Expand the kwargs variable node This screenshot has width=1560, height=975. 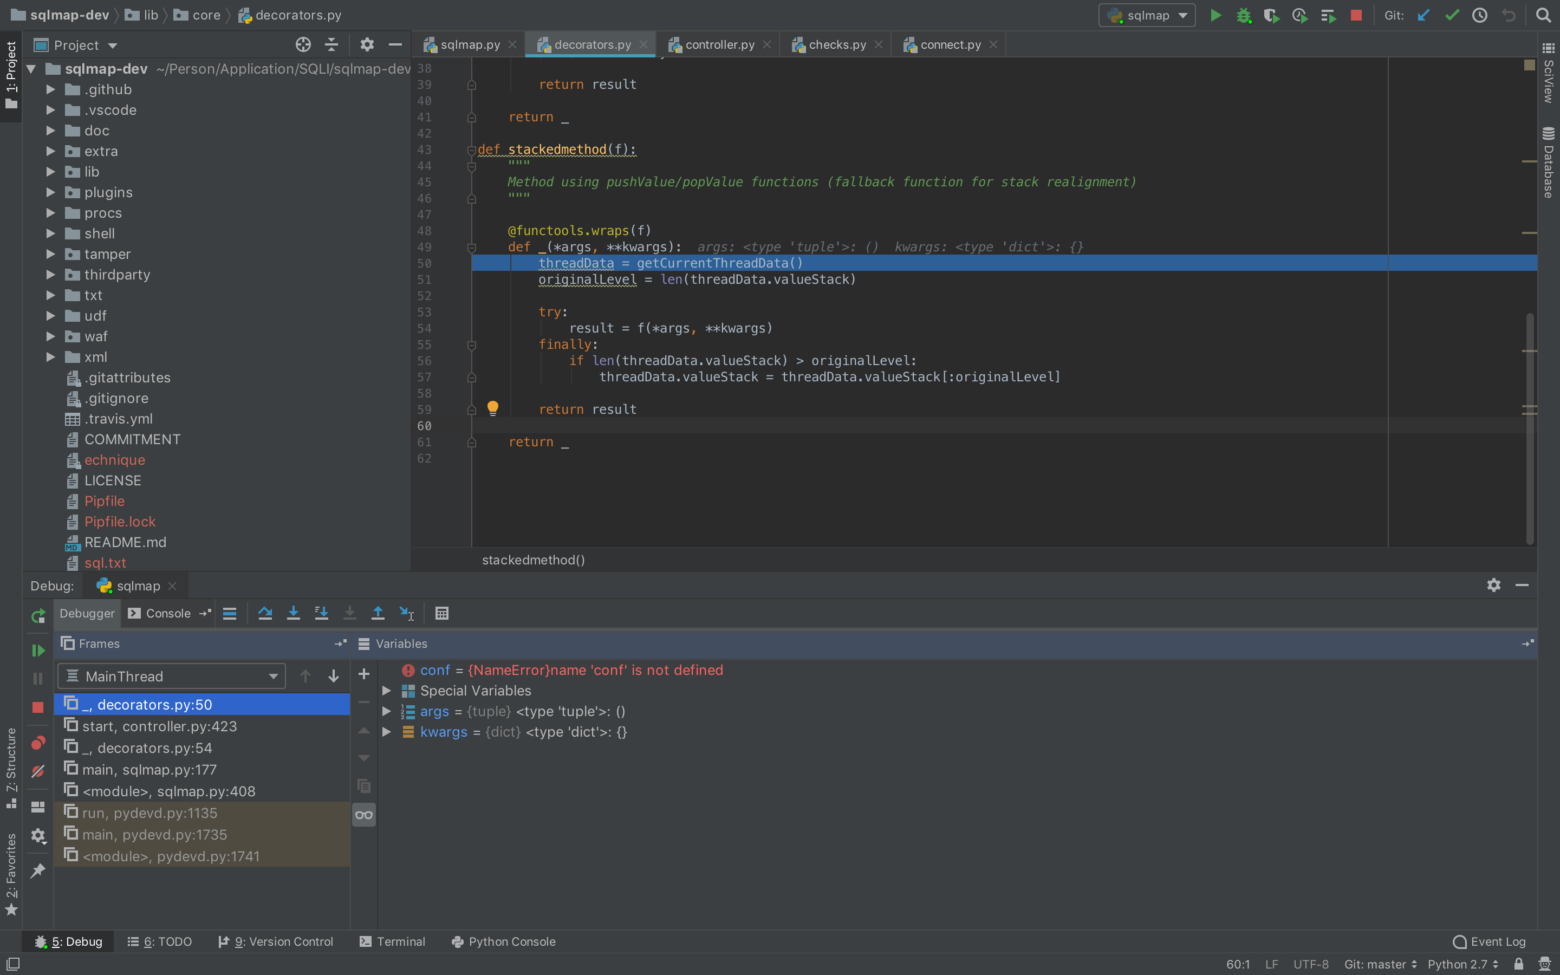tap(386, 732)
